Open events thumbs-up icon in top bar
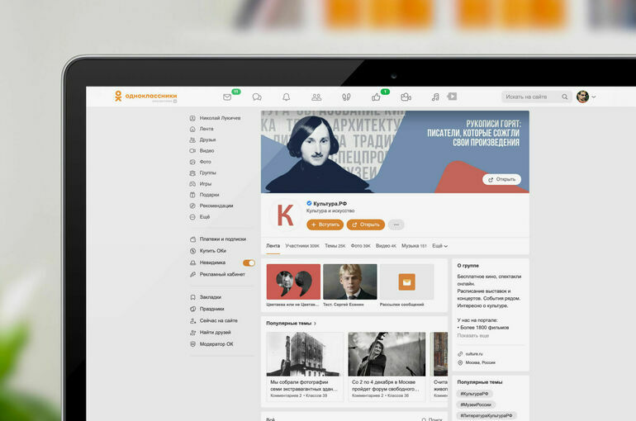This screenshot has width=636, height=421. (376, 97)
